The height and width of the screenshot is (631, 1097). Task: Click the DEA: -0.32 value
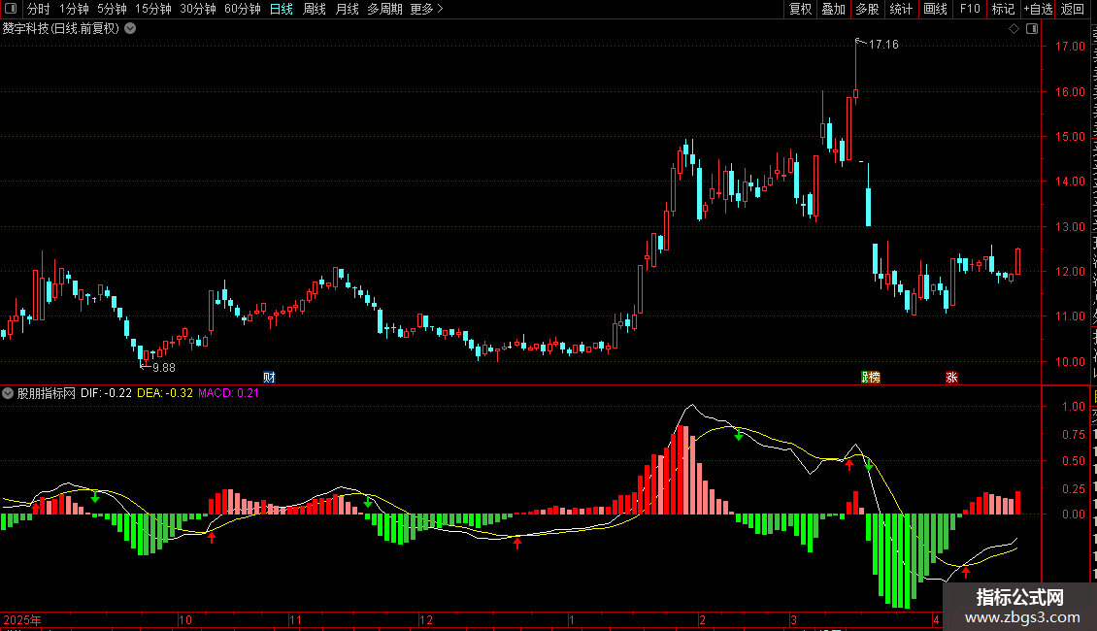tap(165, 393)
